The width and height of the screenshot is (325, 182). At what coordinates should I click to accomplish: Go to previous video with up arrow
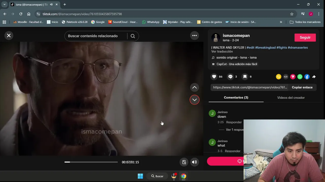click(x=194, y=87)
